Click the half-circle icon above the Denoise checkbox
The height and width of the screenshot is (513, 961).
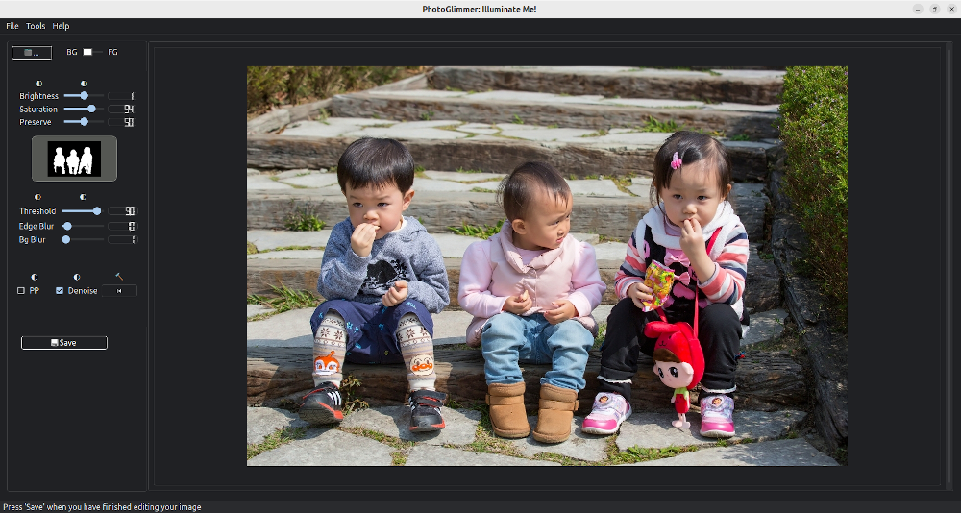[x=77, y=277]
